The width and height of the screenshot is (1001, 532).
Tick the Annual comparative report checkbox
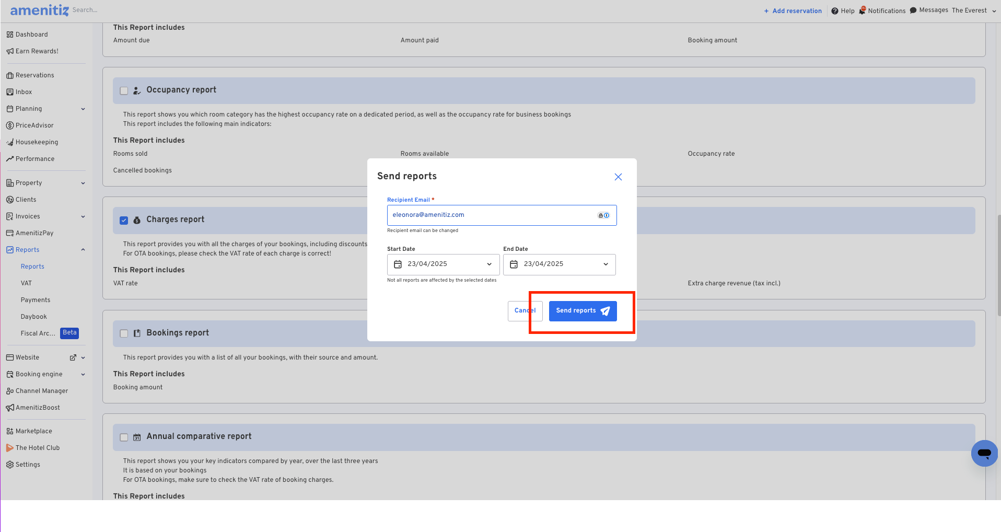pos(124,437)
